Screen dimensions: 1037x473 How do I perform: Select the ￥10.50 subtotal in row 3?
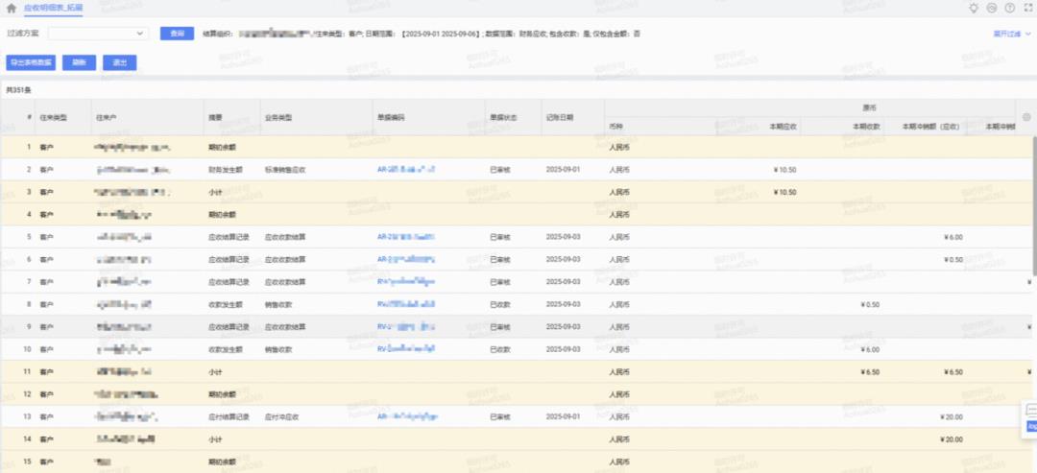[x=784, y=192]
